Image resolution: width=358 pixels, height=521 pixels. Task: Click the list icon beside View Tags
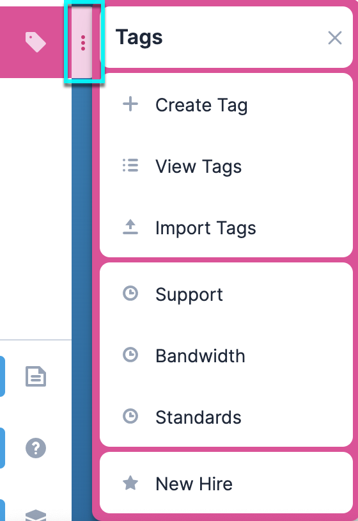(x=130, y=166)
